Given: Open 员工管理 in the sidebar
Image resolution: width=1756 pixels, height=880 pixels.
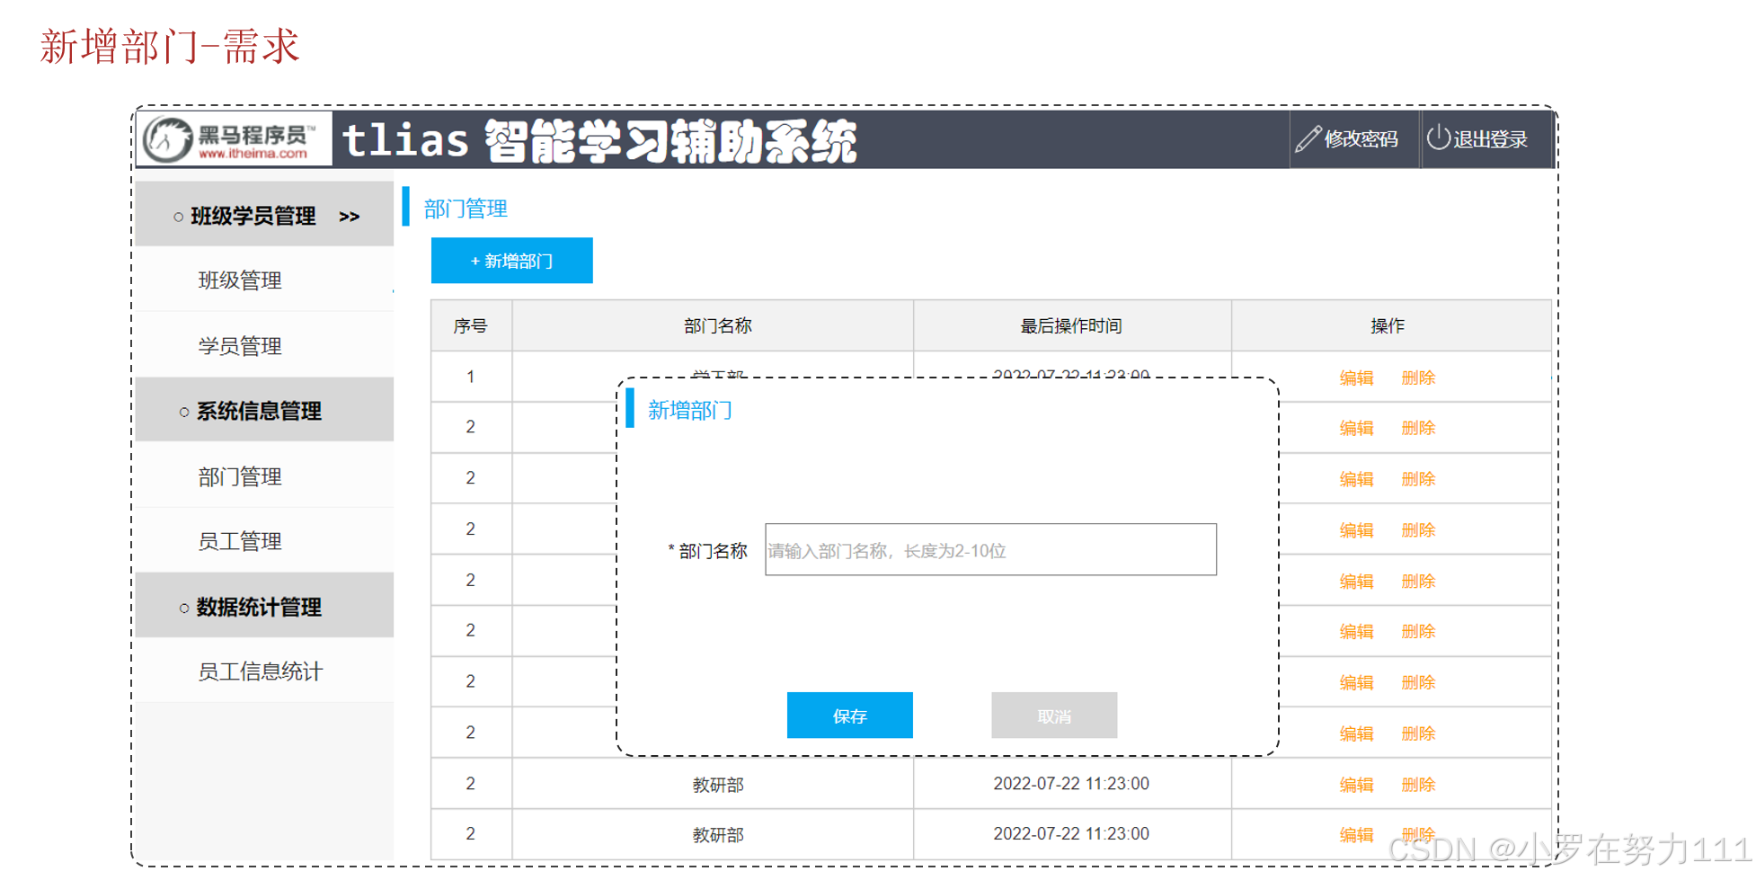Looking at the screenshot, I should pos(240,541).
